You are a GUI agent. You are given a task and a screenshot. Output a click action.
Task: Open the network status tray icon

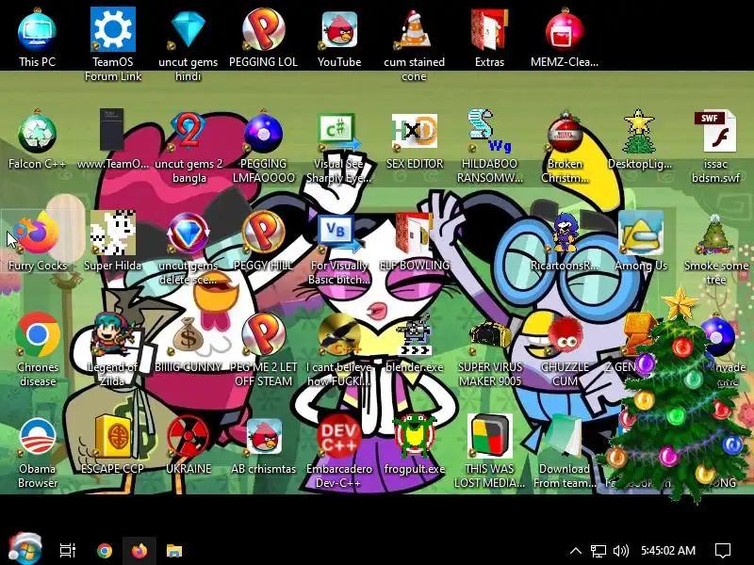[x=598, y=551]
